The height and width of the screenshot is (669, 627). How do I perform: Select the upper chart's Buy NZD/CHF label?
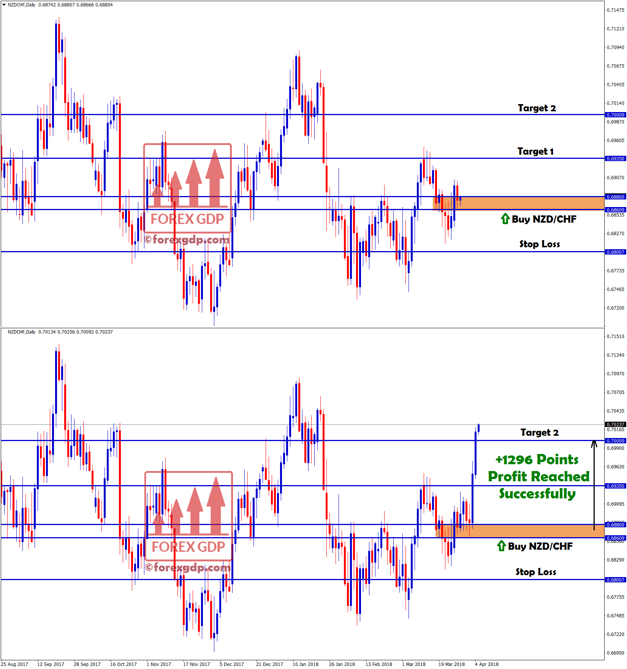pyautogui.click(x=544, y=219)
